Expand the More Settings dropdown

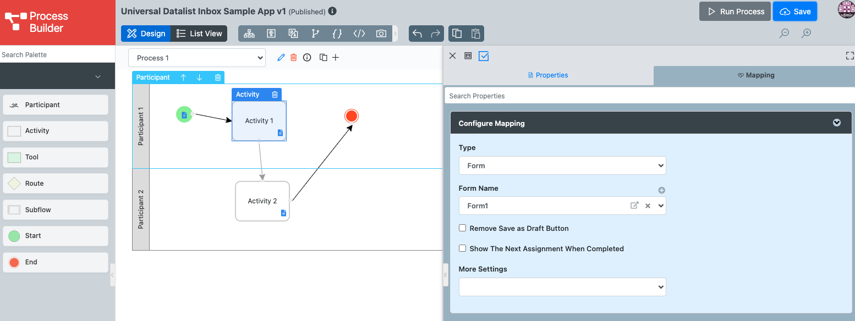[562, 287]
